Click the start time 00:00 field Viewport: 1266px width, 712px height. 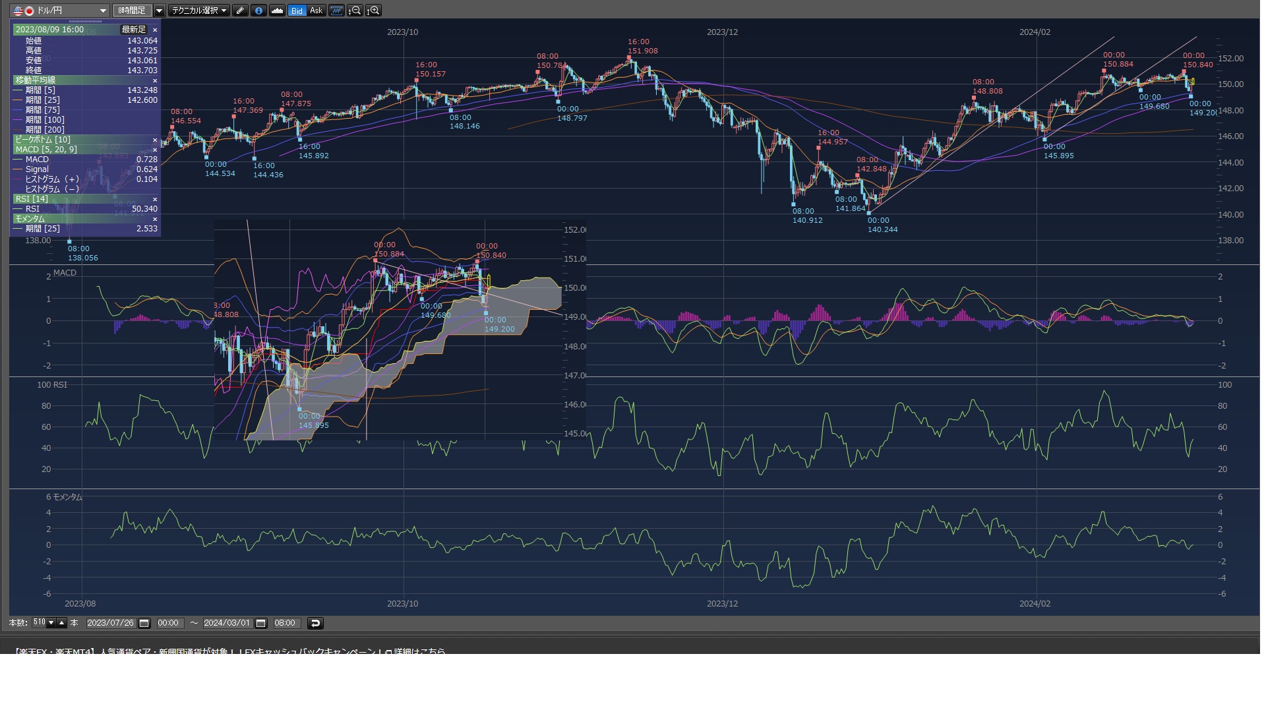pyautogui.click(x=168, y=623)
